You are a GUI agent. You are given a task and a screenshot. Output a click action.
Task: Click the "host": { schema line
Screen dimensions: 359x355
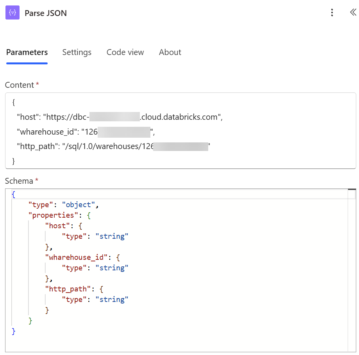(64, 226)
